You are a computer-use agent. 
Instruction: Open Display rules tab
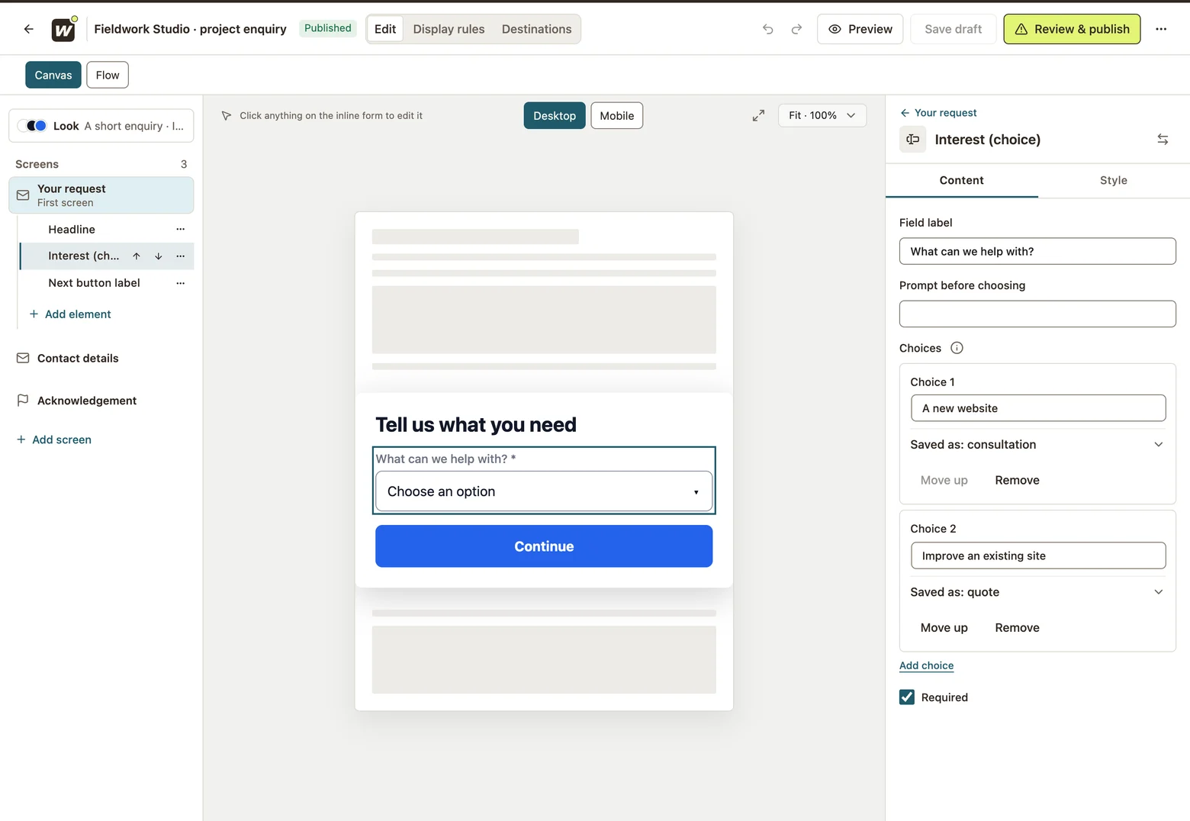point(449,29)
